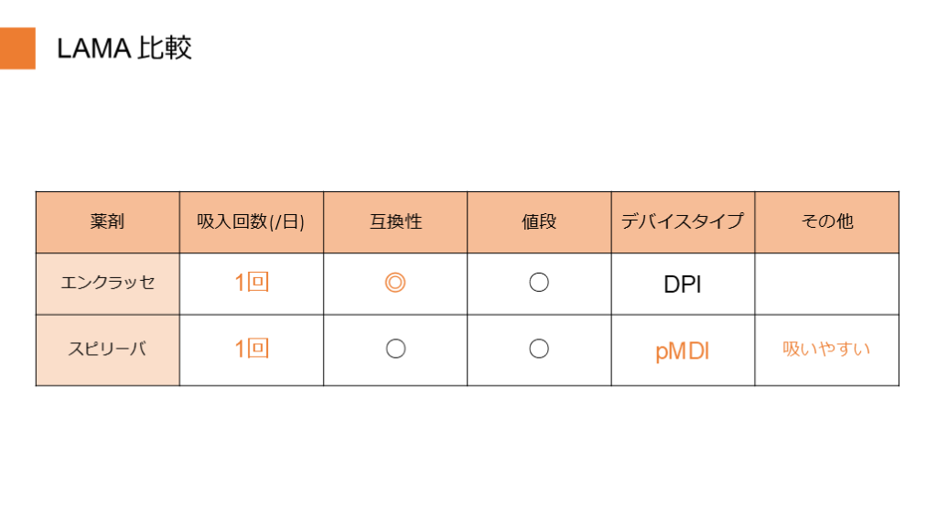Screen dimensions: 937x527
Task: Click the 薬剤 header cell
Action: (107, 222)
